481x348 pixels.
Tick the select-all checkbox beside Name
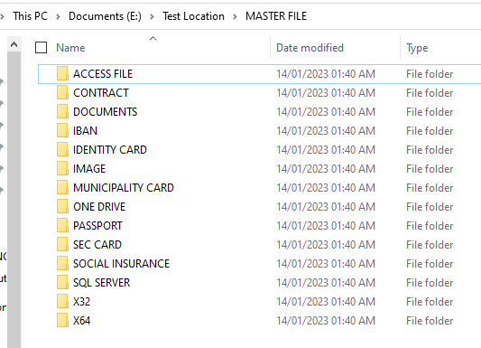click(x=42, y=48)
